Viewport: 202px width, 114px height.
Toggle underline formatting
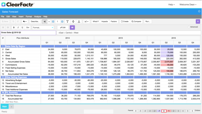[x=22, y=27]
